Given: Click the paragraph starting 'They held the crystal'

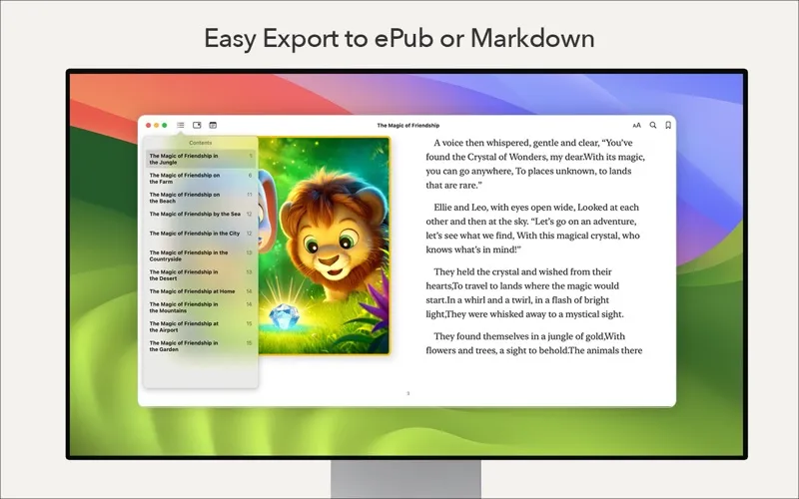Looking at the screenshot, I should click(525, 292).
